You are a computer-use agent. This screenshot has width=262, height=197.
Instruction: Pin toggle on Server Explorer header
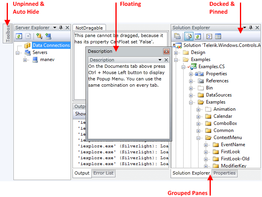point(61,28)
